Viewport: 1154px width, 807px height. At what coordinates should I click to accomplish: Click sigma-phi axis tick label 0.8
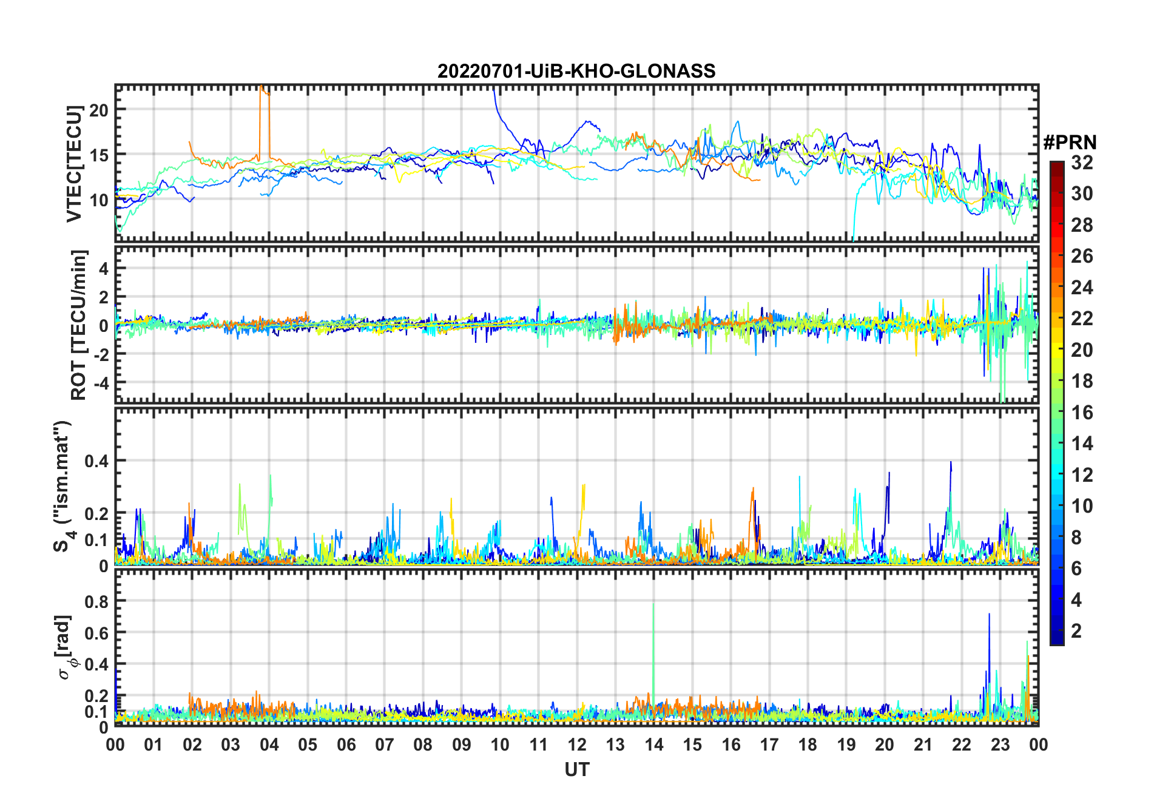(x=96, y=601)
